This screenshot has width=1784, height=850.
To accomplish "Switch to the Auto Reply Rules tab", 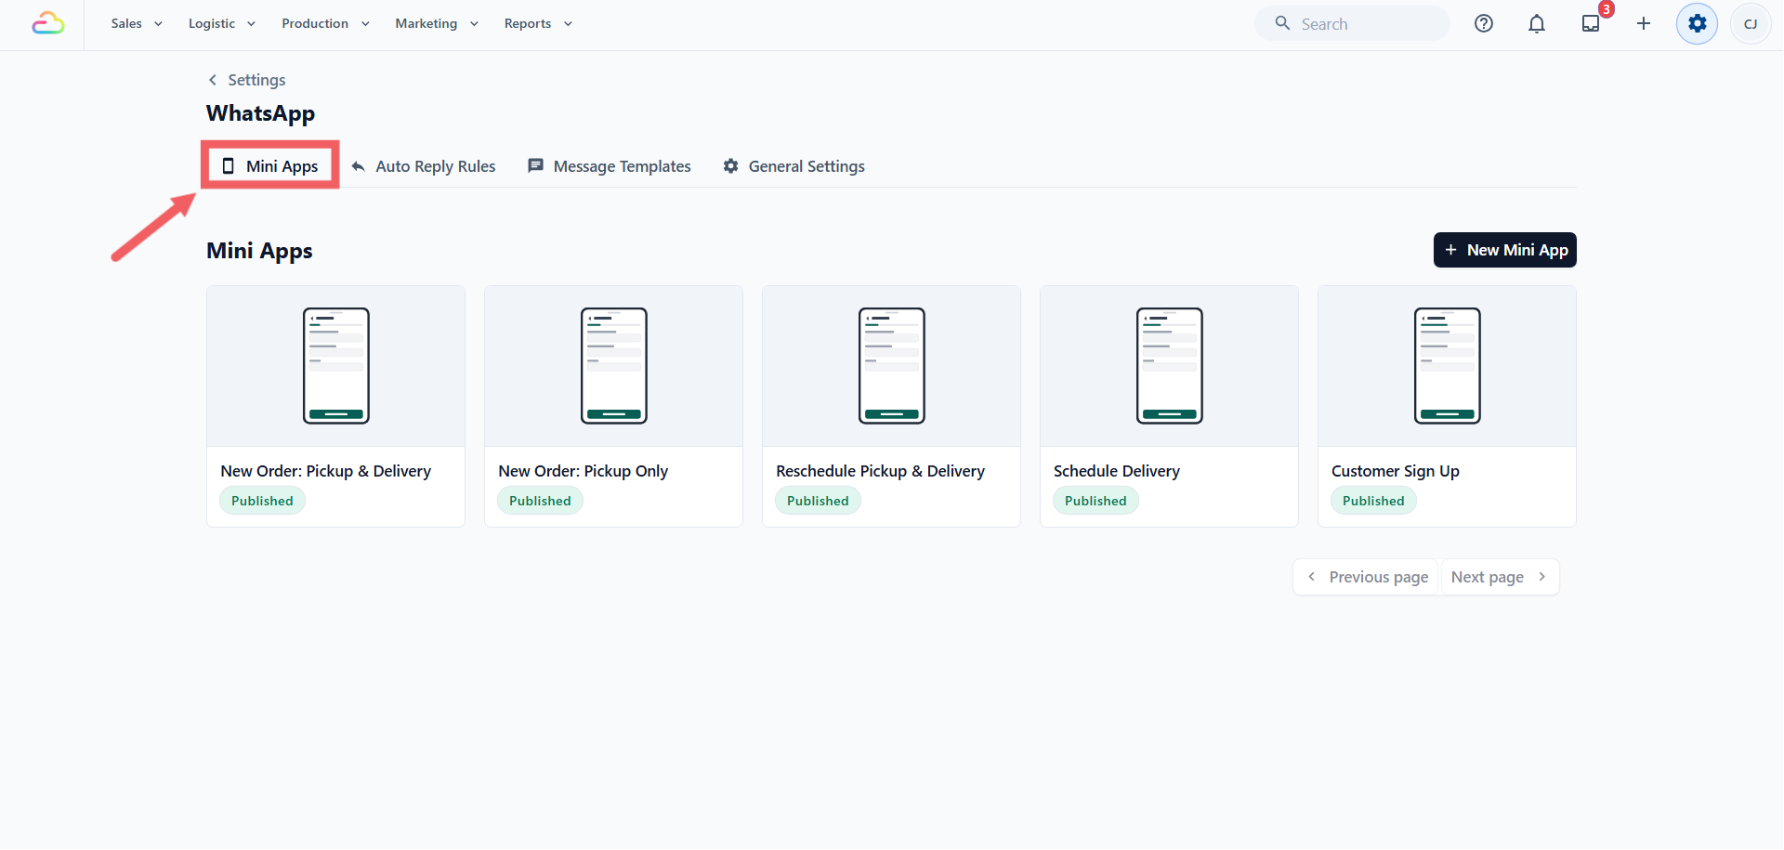I will coord(424,166).
